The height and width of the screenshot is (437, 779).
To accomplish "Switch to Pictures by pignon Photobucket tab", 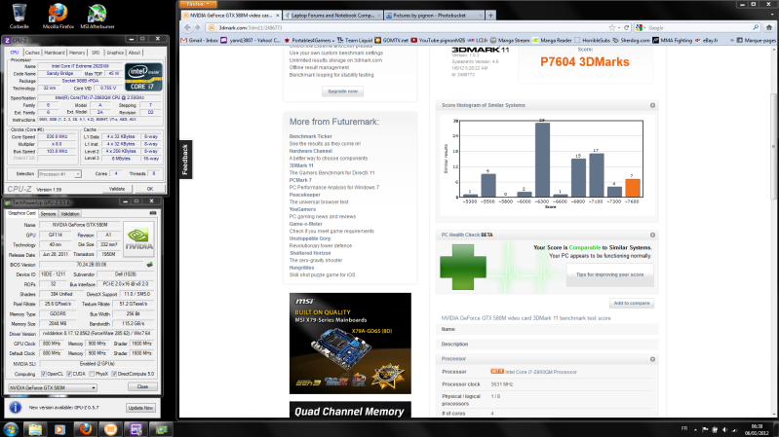I will point(434,16).
